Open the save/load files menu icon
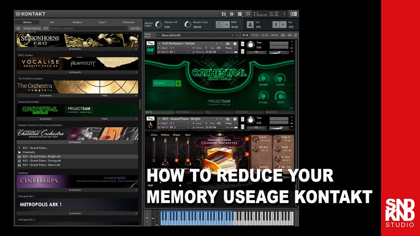 224,14
